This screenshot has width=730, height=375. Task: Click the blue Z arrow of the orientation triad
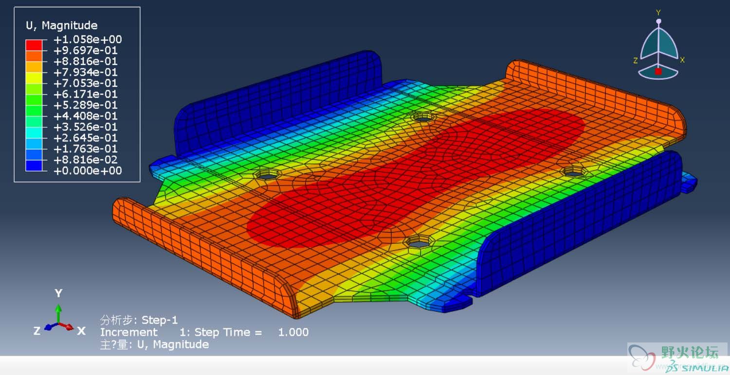pos(51,327)
